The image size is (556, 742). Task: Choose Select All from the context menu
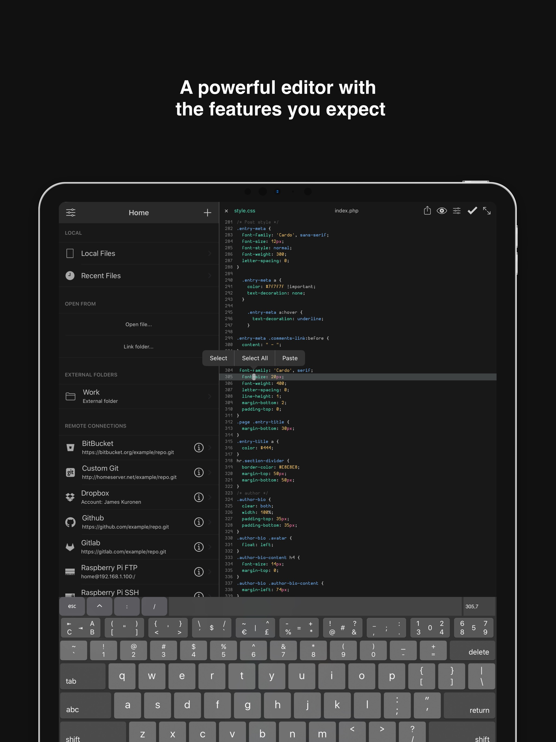255,358
